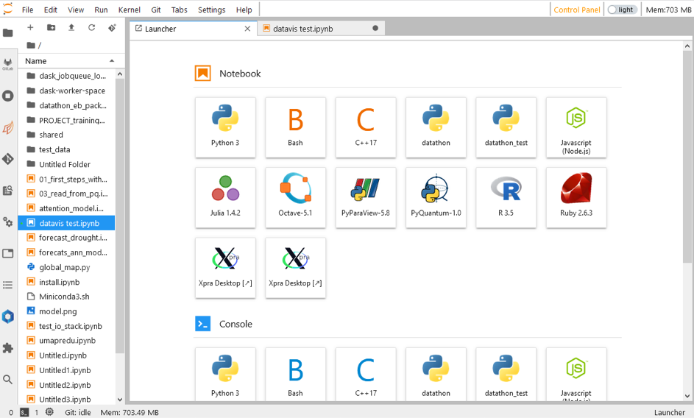Open a Python 3 console
The height and width of the screenshot is (418, 694).
point(225,375)
